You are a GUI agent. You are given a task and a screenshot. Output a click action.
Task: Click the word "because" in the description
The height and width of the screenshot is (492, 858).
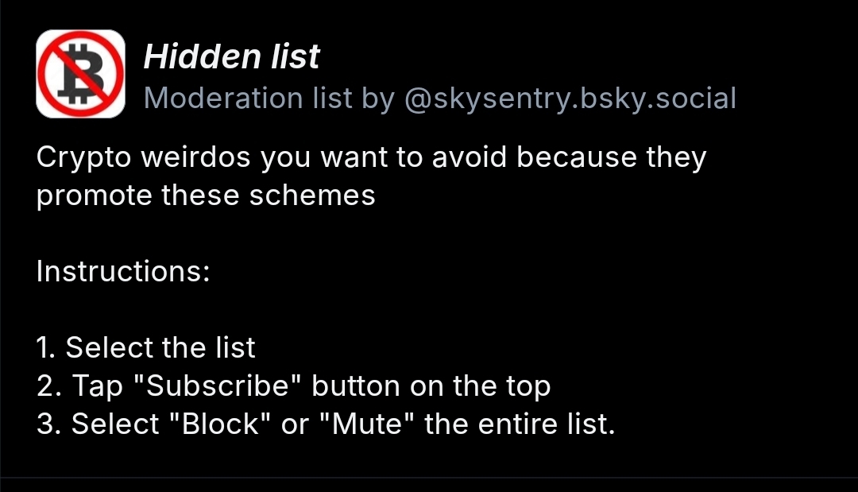577,157
